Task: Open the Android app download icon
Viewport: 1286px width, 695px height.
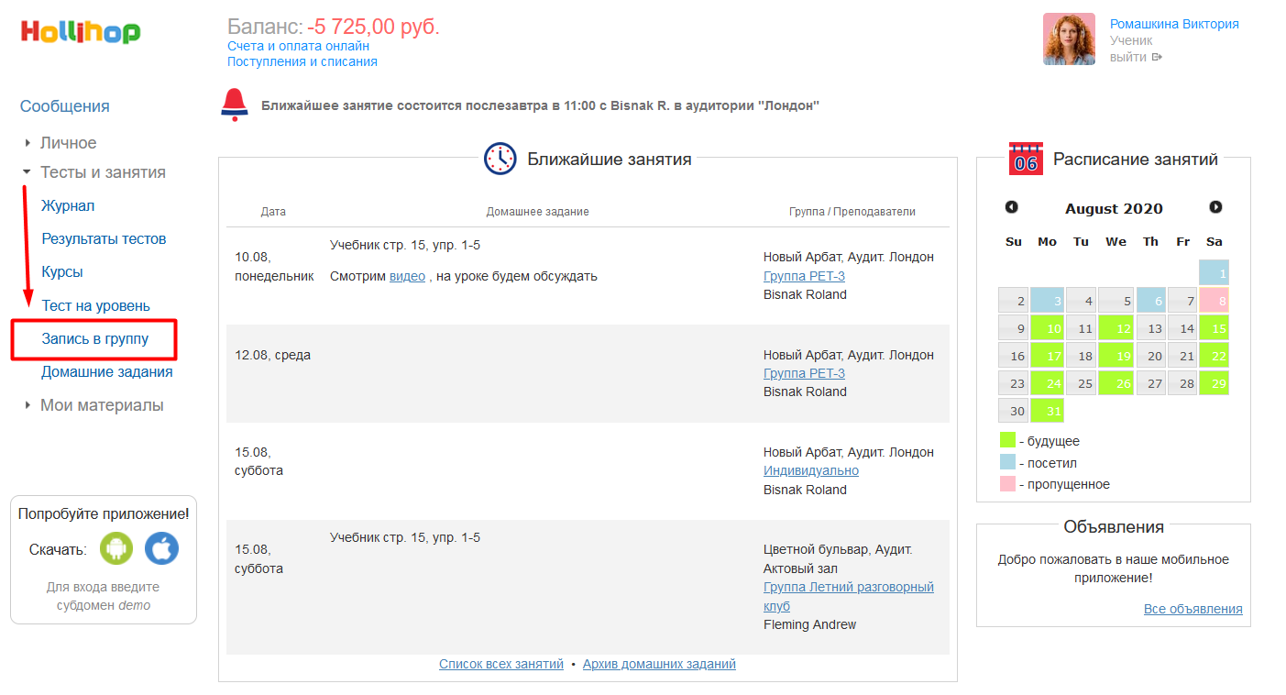Action: point(116,549)
